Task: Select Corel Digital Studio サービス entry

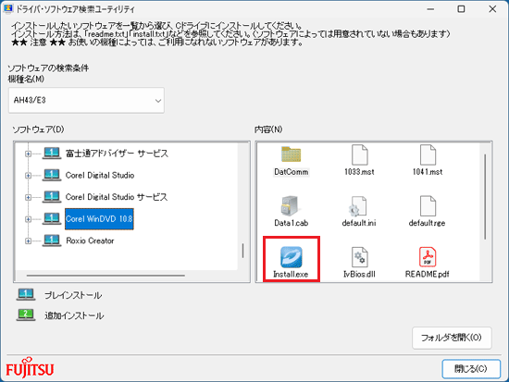Action: pyautogui.click(x=117, y=197)
